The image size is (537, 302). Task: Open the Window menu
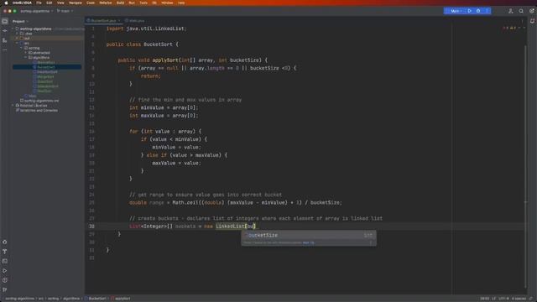tap(167, 3)
